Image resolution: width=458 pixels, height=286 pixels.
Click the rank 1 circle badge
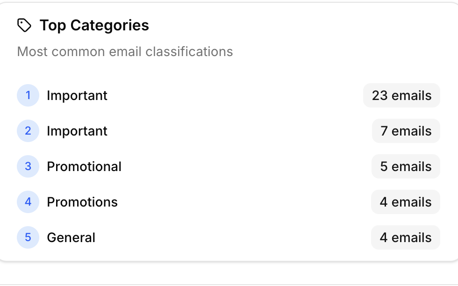pos(28,95)
